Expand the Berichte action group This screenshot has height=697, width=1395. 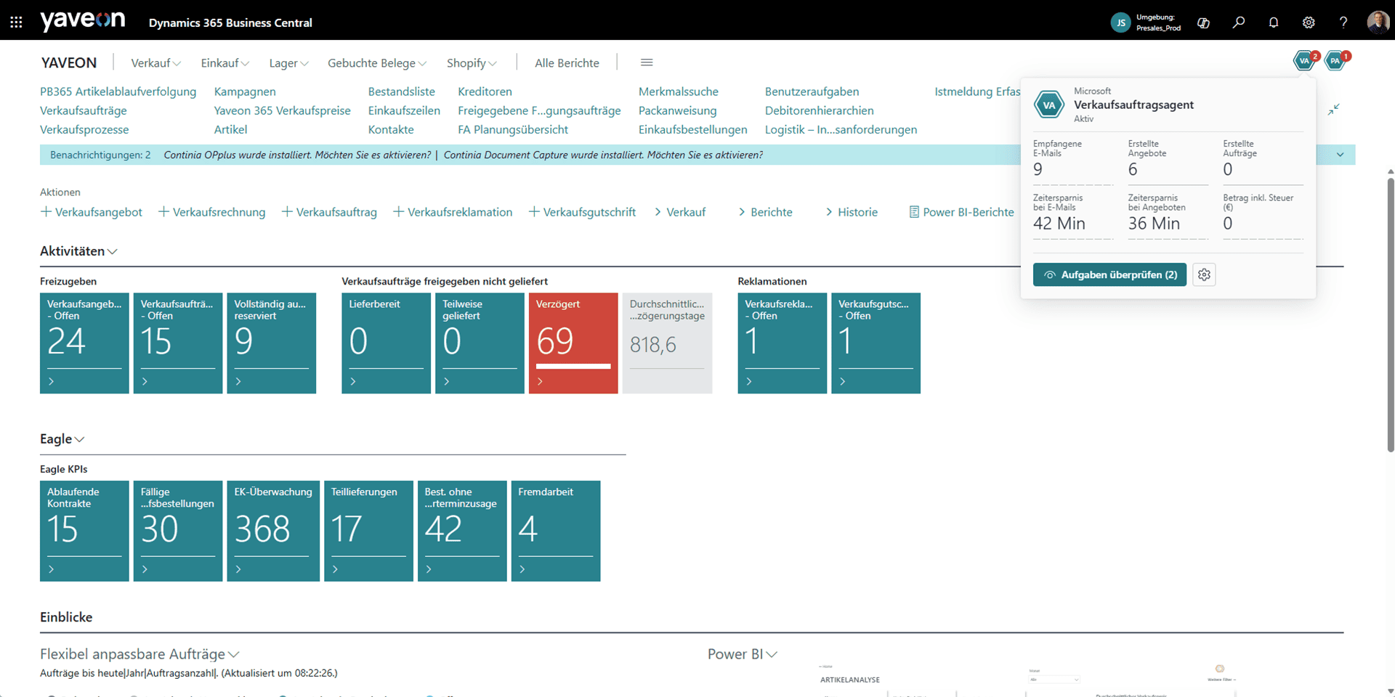click(765, 212)
